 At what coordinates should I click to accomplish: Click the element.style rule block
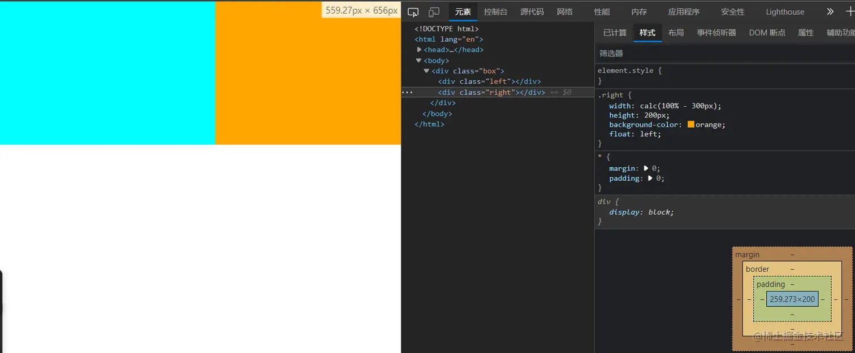725,76
